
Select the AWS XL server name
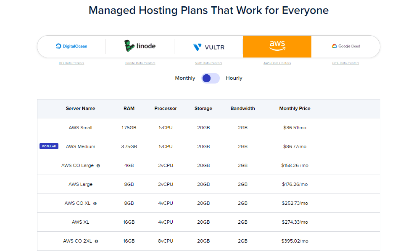tap(80, 222)
